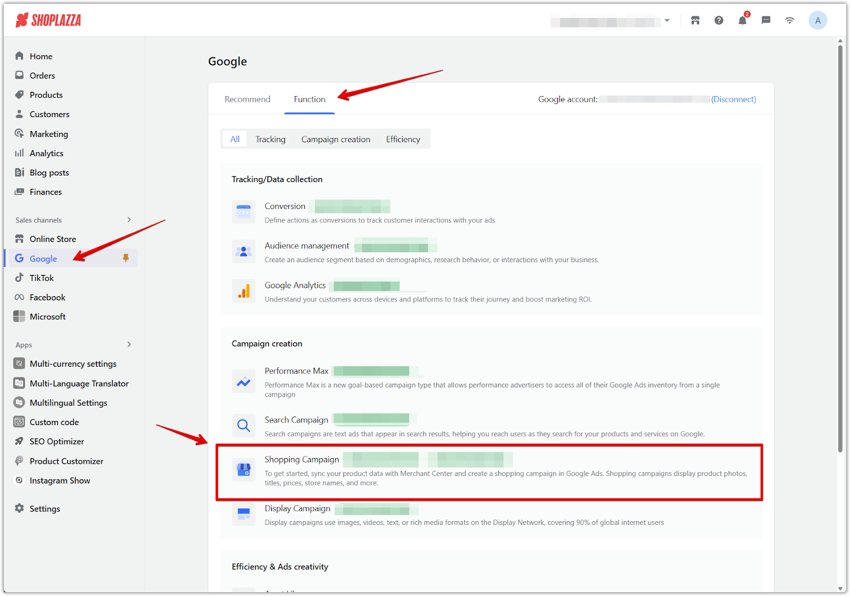Click the Shopping Campaign store icon
This screenshot has height=596, width=850.
244,470
